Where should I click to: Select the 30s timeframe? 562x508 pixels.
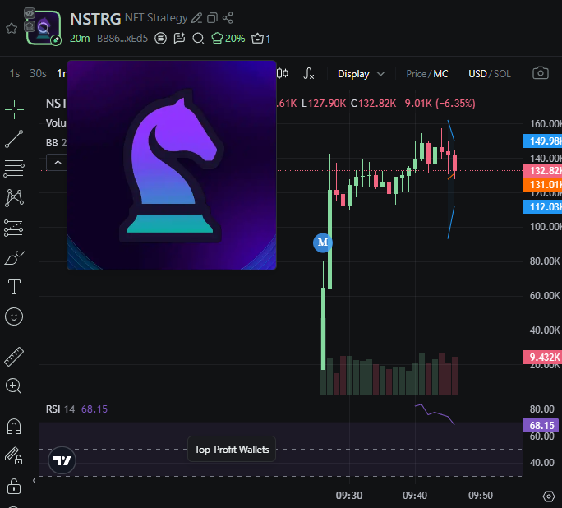(38, 73)
